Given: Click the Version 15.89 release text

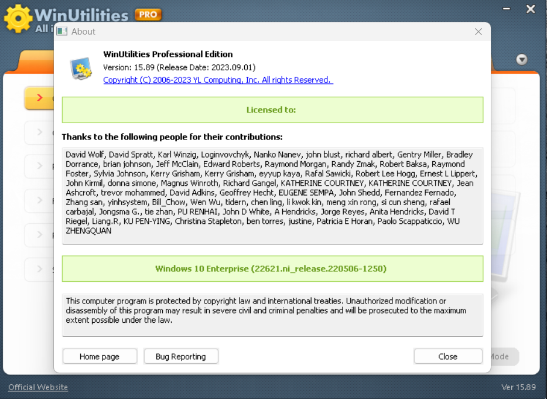Looking at the screenshot, I should point(179,67).
